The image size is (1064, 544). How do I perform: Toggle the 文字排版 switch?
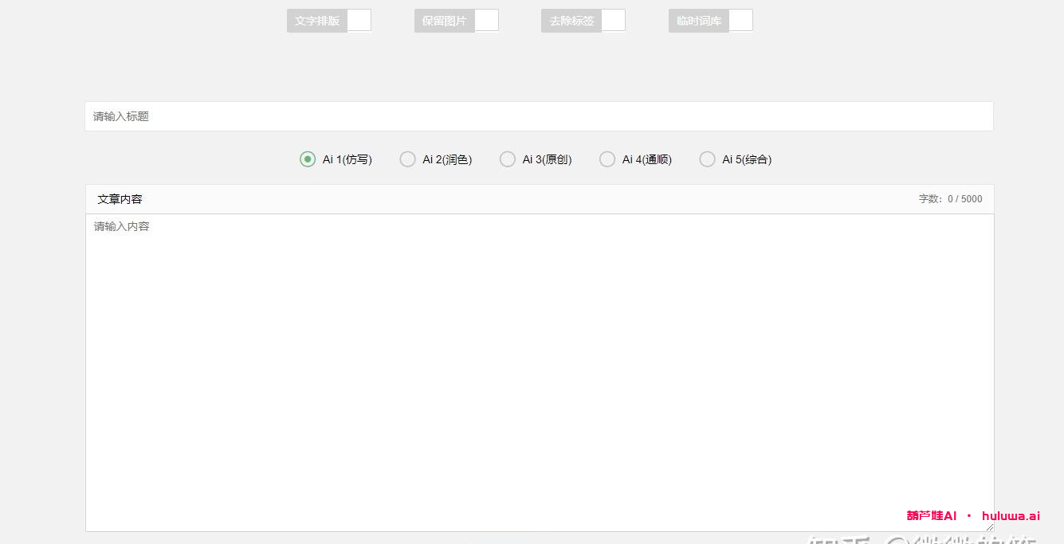point(359,21)
